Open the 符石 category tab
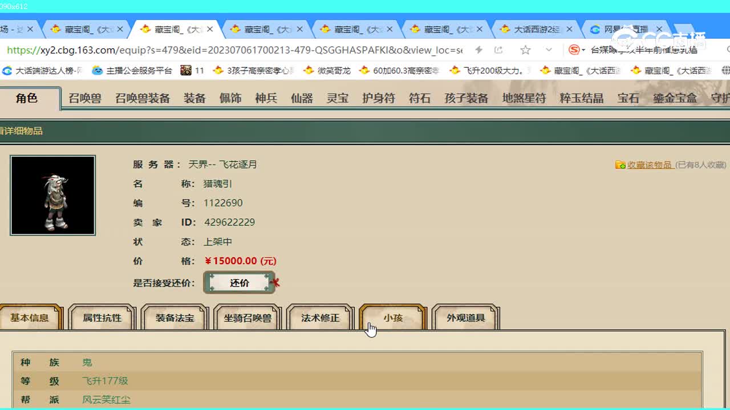The height and width of the screenshot is (410, 730). point(420,98)
